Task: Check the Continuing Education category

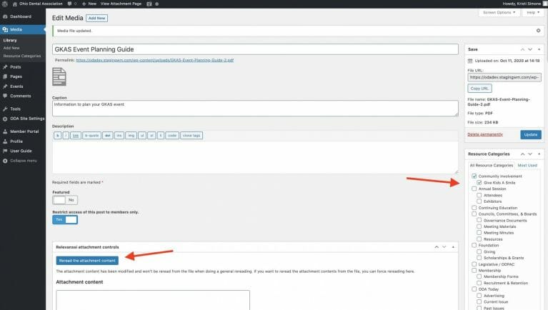Action: point(474,208)
